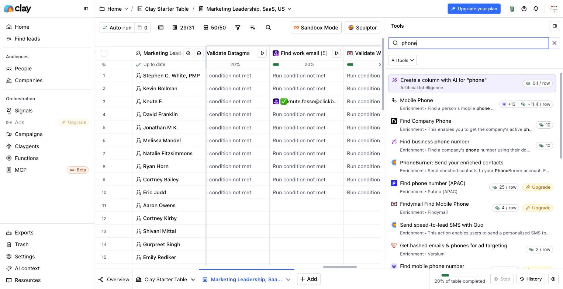Run the Validate Datagma column play icon
This screenshot has width=563, height=289.
(262, 53)
